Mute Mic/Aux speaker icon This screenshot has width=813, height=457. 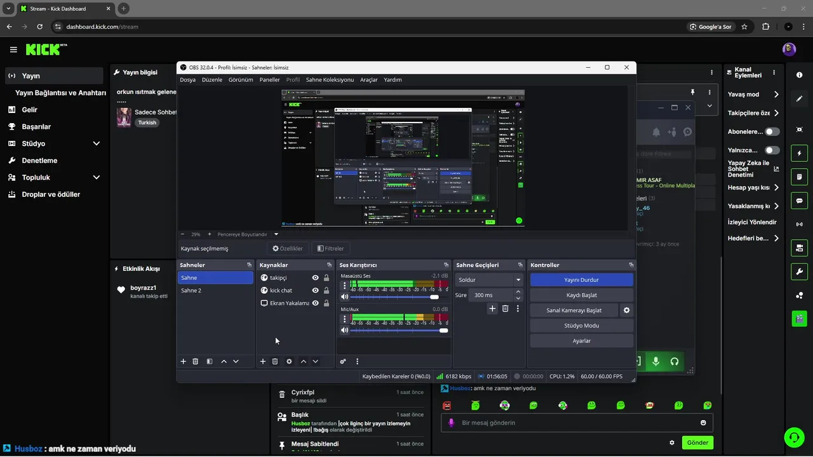pos(345,330)
